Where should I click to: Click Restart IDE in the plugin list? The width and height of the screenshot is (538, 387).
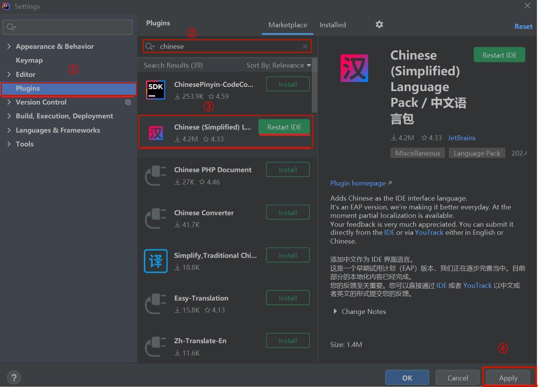(284, 127)
